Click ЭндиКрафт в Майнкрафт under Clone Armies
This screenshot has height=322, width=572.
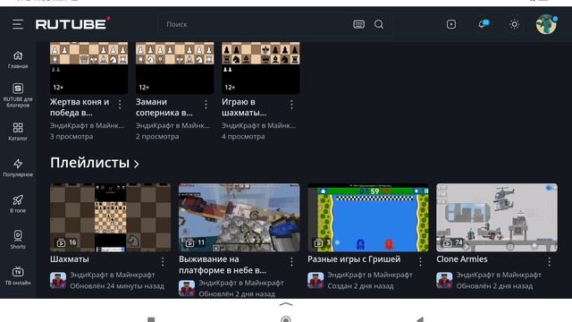[x=499, y=275]
